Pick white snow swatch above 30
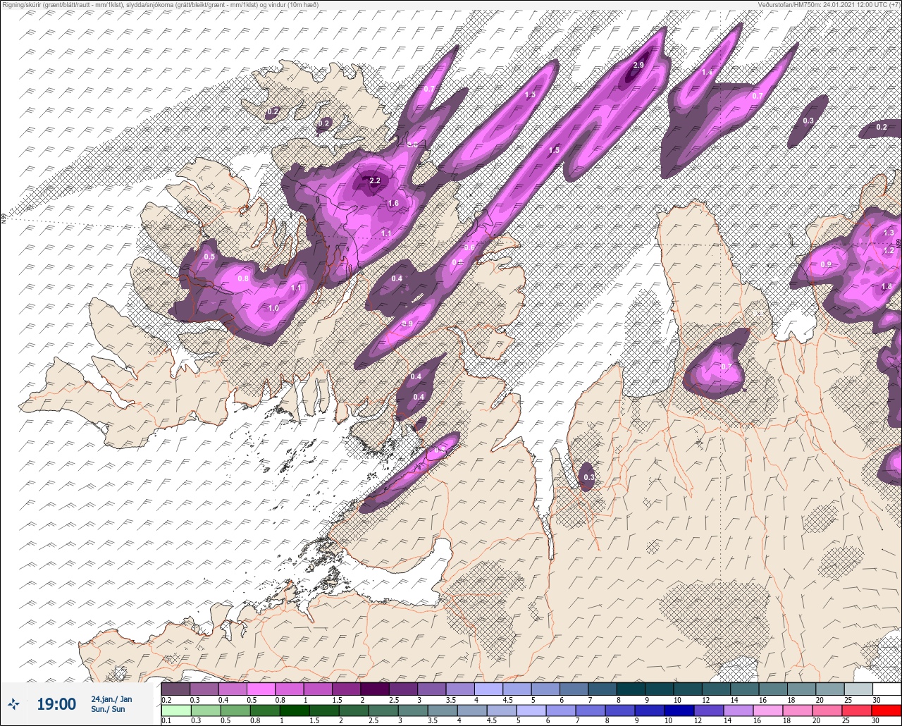The width and height of the screenshot is (902, 726). click(886, 689)
